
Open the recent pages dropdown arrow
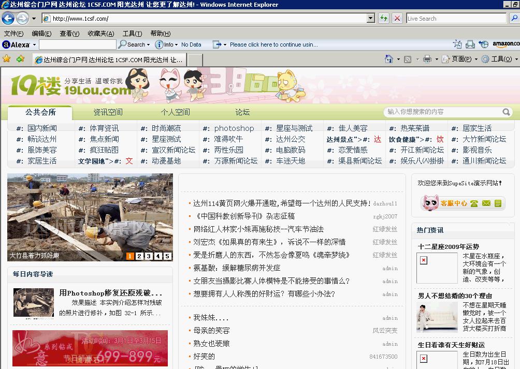tap(34, 19)
